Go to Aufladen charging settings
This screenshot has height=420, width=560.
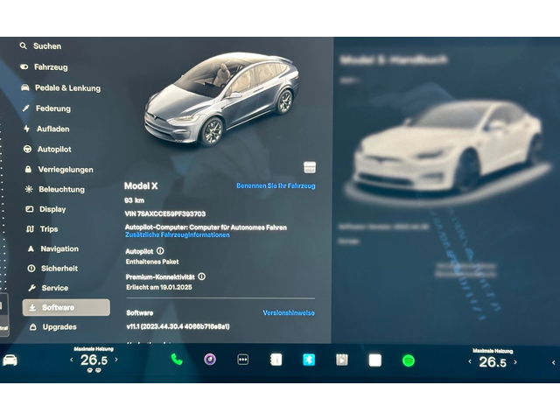pos(46,129)
